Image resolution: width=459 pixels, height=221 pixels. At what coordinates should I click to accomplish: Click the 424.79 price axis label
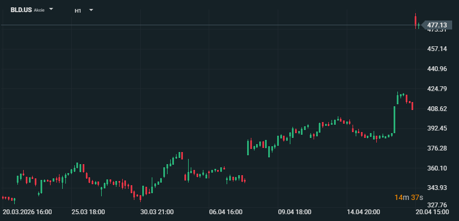[437, 89]
